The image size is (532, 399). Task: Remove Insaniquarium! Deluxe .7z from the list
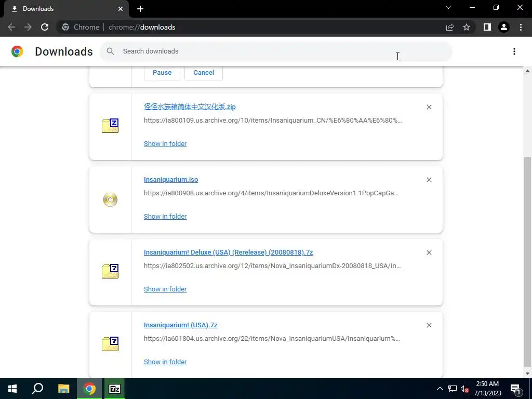point(429,252)
